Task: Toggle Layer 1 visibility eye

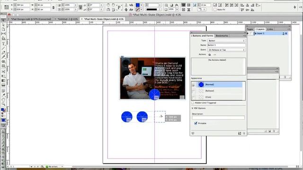Action: [x=248, y=34]
